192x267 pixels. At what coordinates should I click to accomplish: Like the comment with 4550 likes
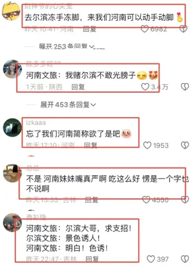coord(146,200)
